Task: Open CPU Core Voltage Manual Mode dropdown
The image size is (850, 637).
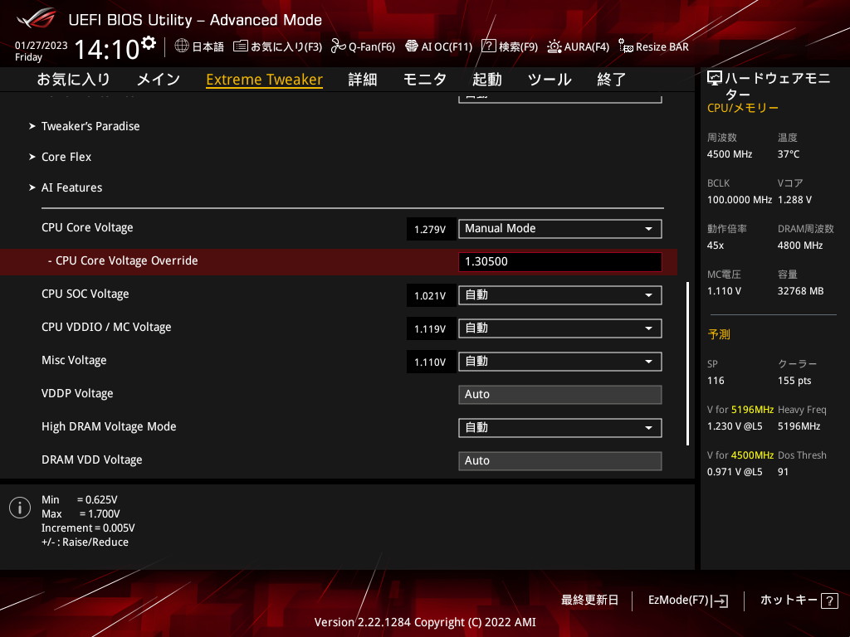Action: tap(559, 229)
